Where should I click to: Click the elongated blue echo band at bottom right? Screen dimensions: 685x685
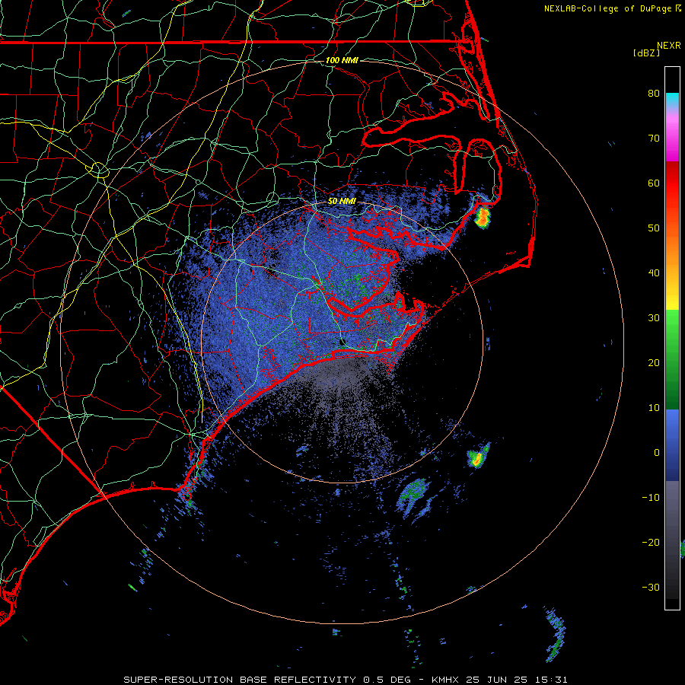pyautogui.click(x=556, y=633)
